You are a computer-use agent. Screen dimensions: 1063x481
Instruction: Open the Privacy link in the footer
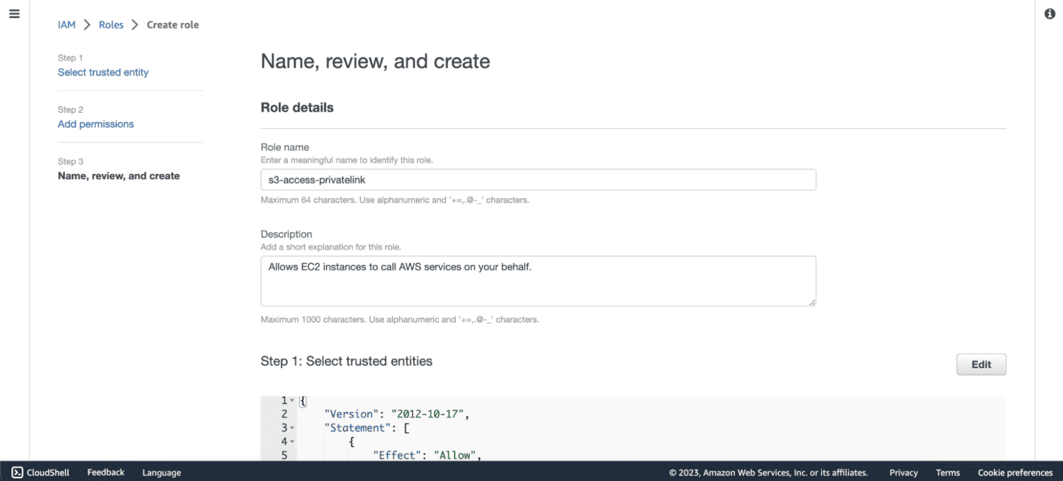903,473
